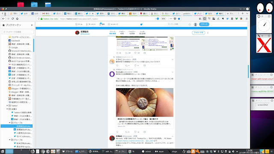Close the bookmarks sidebar
The width and height of the screenshot is (274, 154).
(32, 25)
